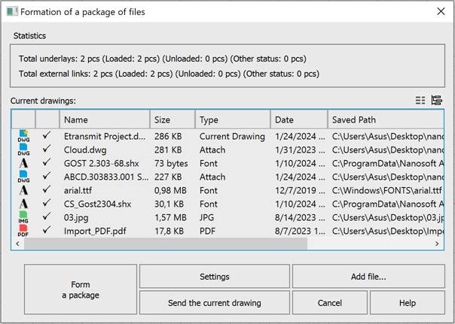Uncheck GOST 2.303-68.shx font
The width and height of the screenshot is (455, 324).
[x=47, y=162]
